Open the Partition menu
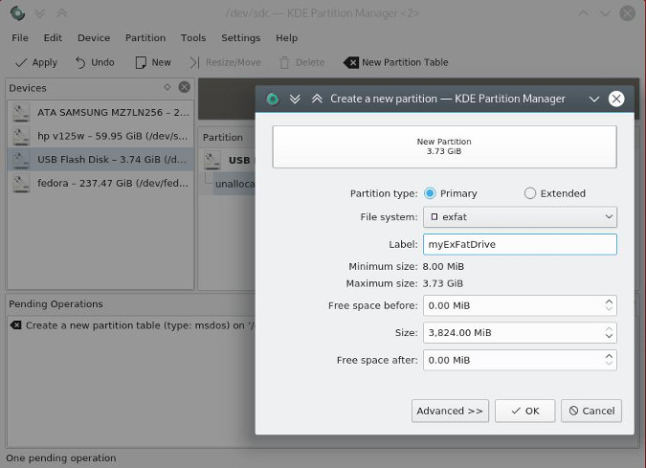 click(x=145, y=38)
